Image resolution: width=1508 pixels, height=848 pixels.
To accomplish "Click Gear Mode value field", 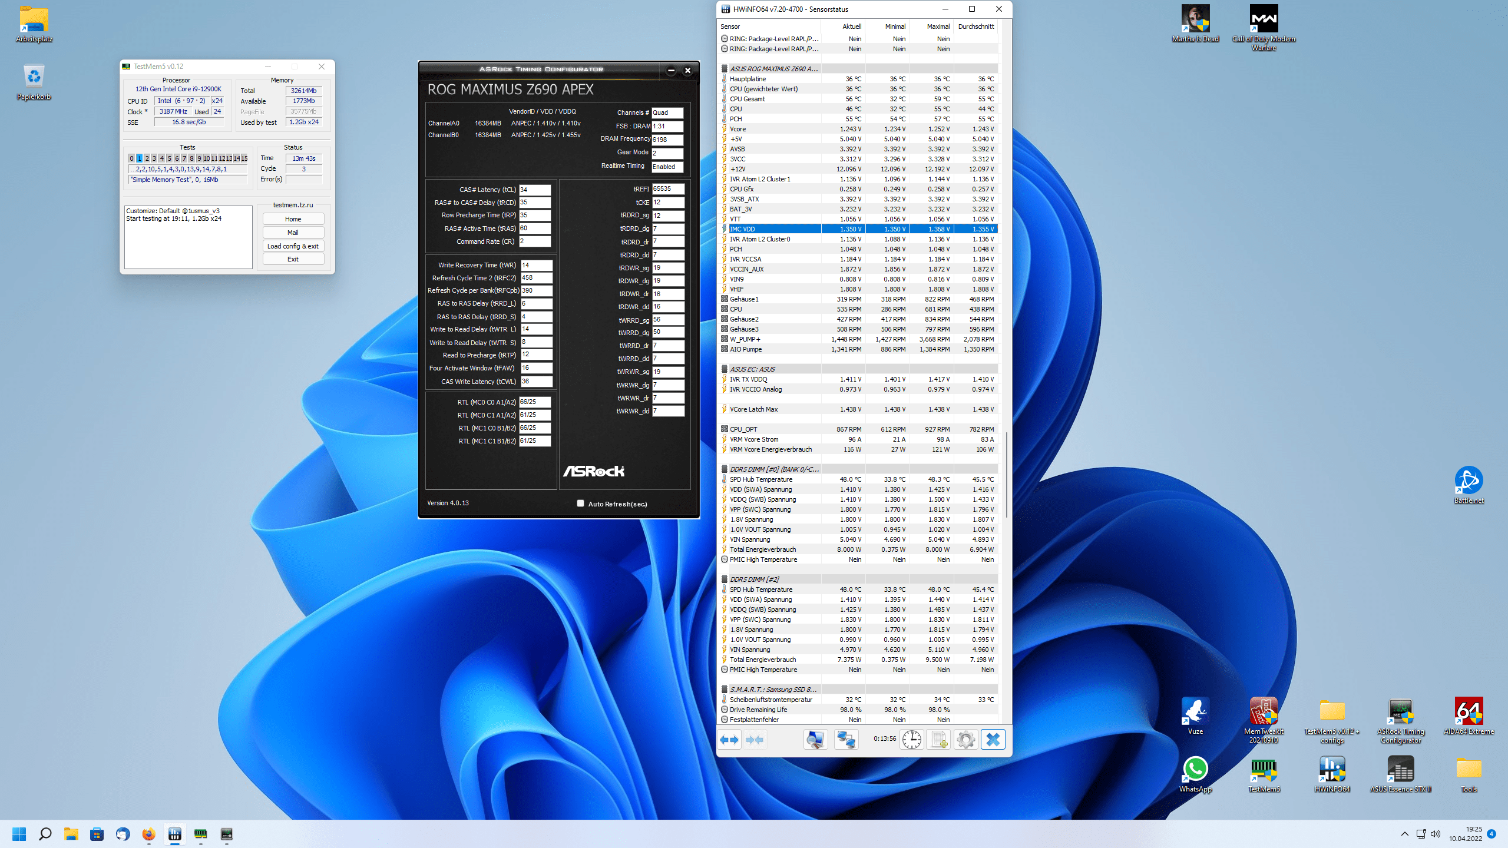I will pyautogui.click(x=667, y=153).
